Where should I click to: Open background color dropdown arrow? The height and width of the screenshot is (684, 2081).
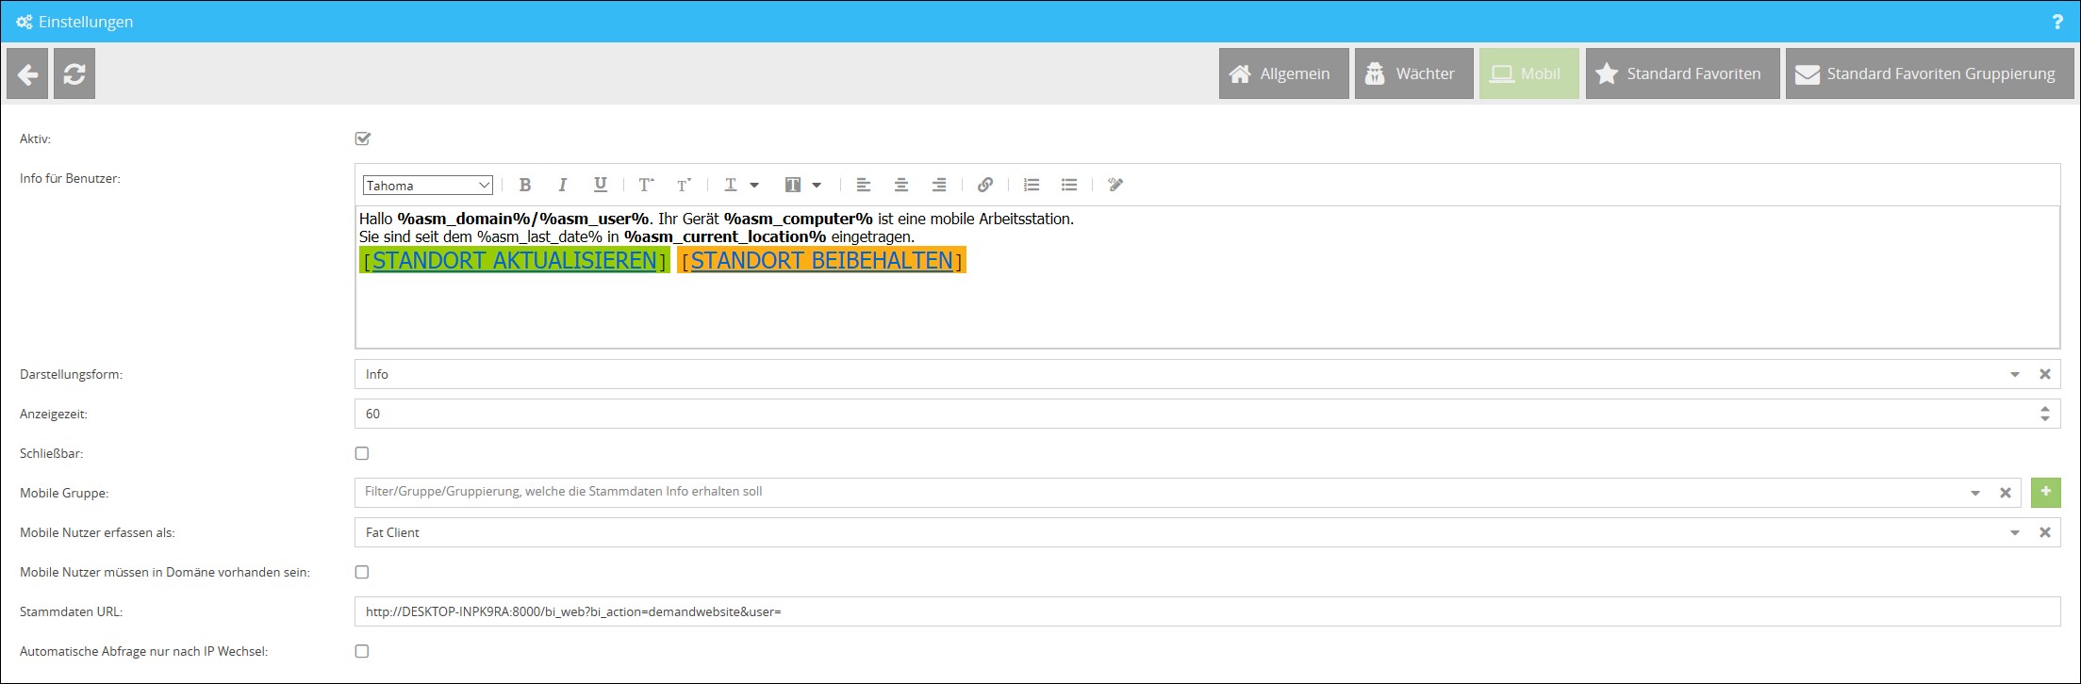pos(817,185)
